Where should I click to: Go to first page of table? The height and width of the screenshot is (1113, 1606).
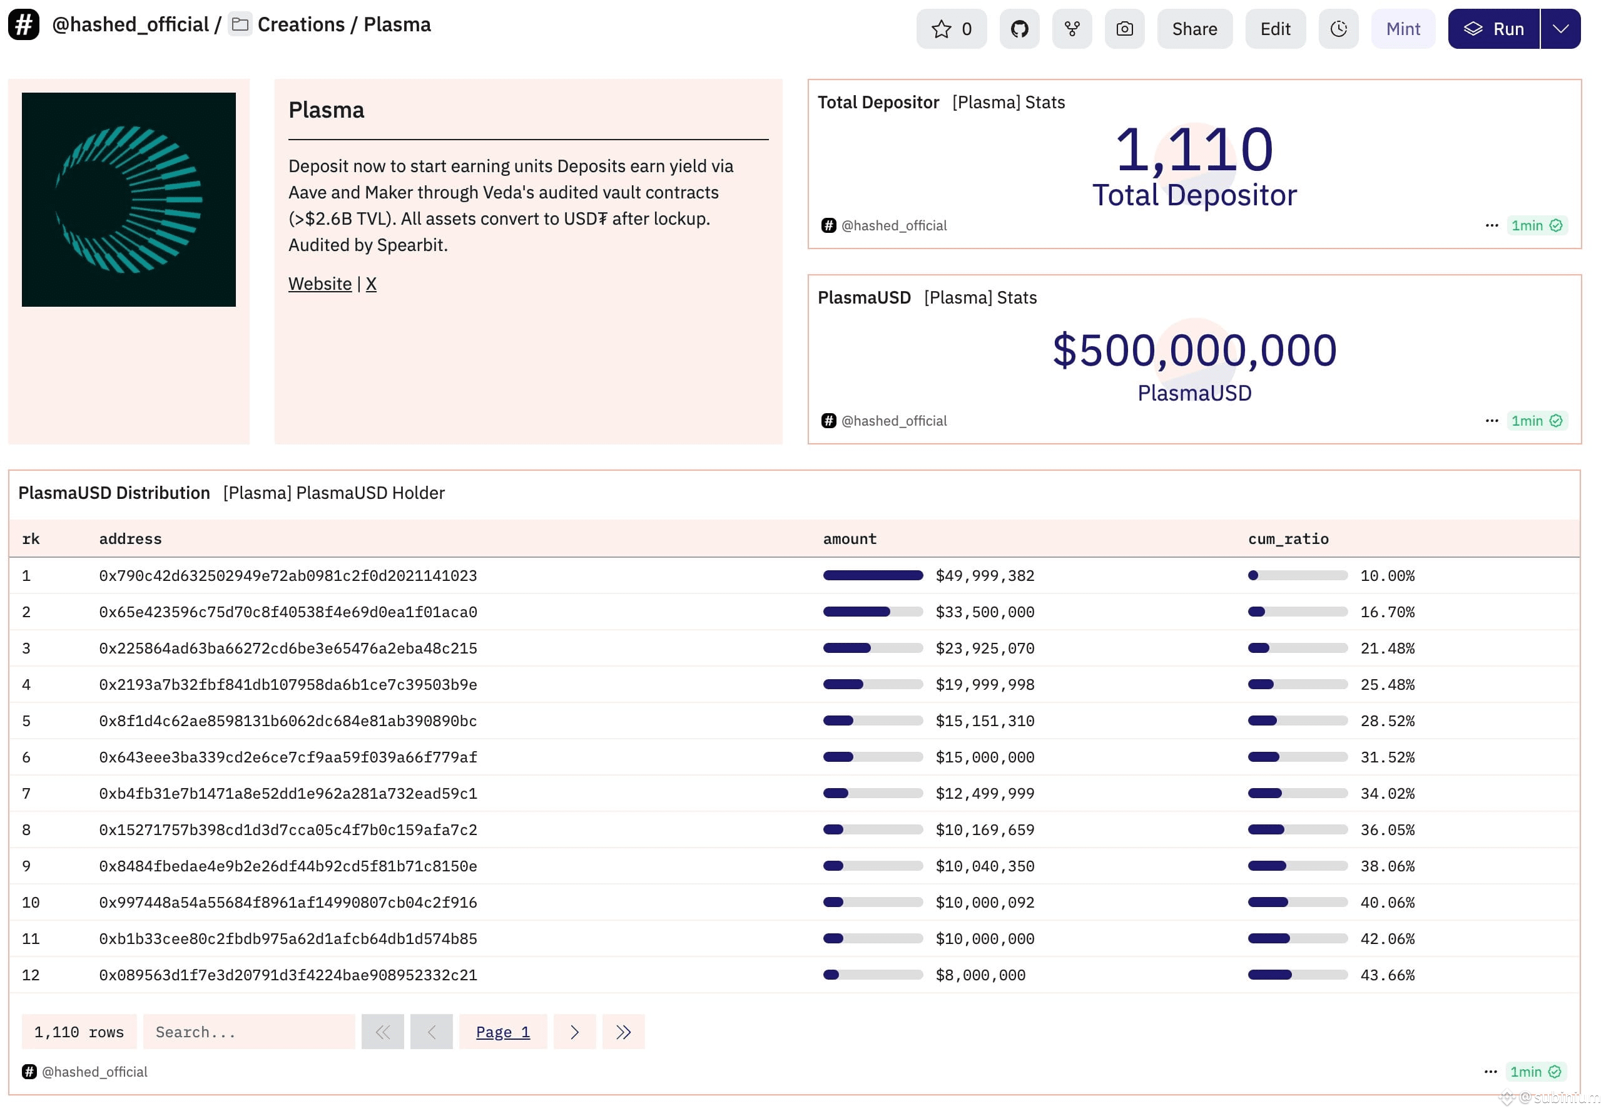[383, 1032]
